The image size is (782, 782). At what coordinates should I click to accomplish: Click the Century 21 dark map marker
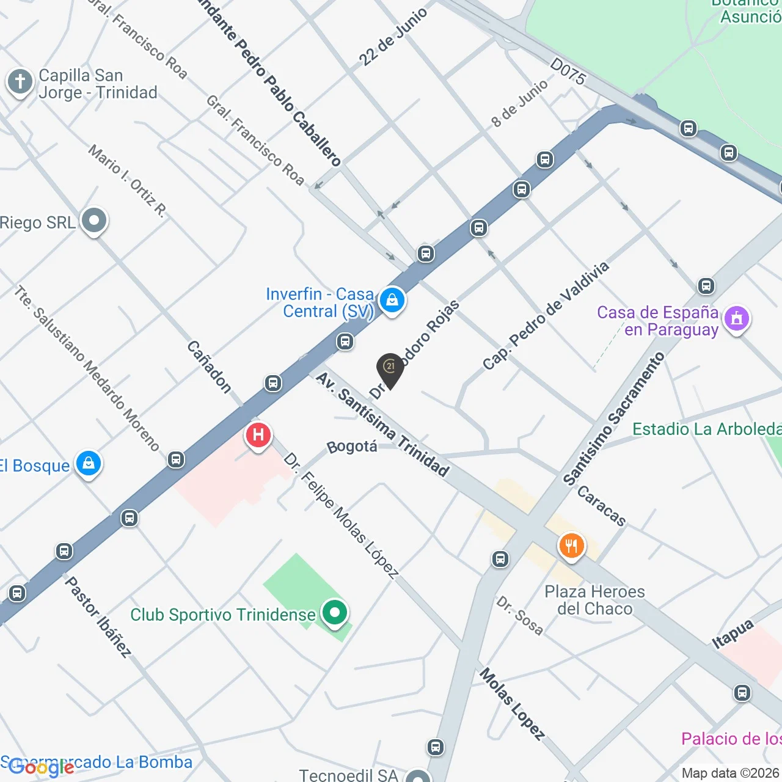tap(390, 370)
